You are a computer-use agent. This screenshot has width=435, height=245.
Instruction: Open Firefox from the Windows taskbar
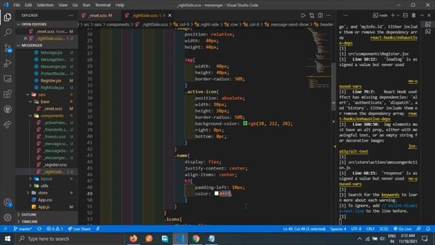pos(133,238)
